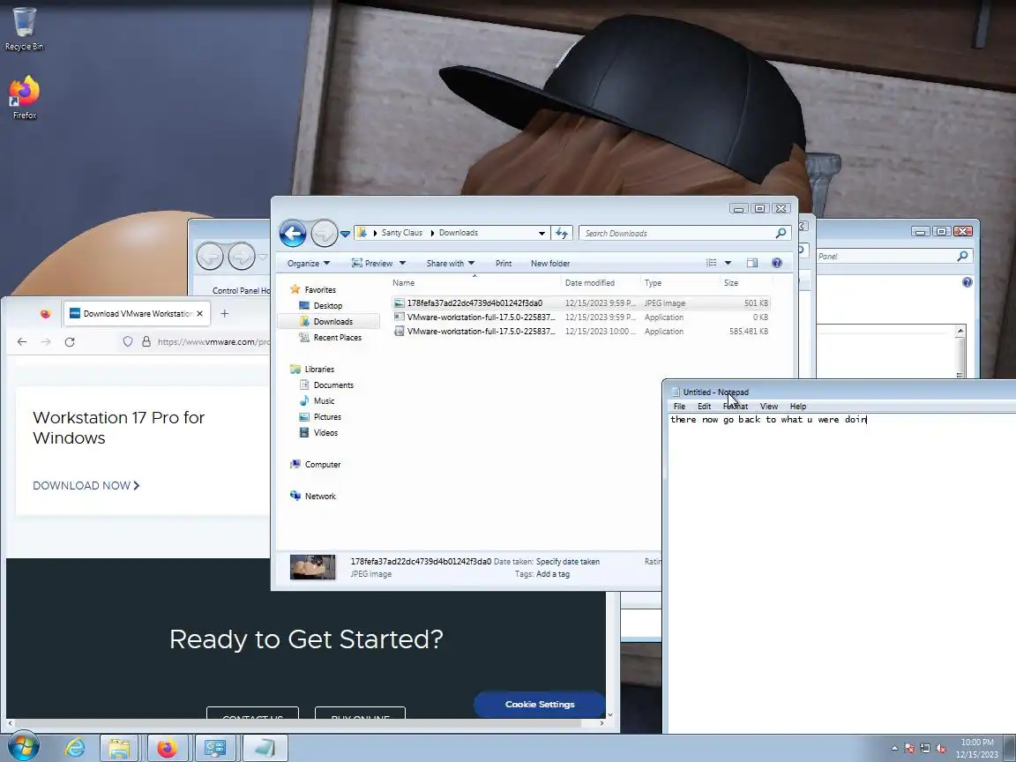Click DOWNLOAD NOW link for Workstation 17 Pro
The width and height of the screenshot is (1016, 762).
click(86, 485)
